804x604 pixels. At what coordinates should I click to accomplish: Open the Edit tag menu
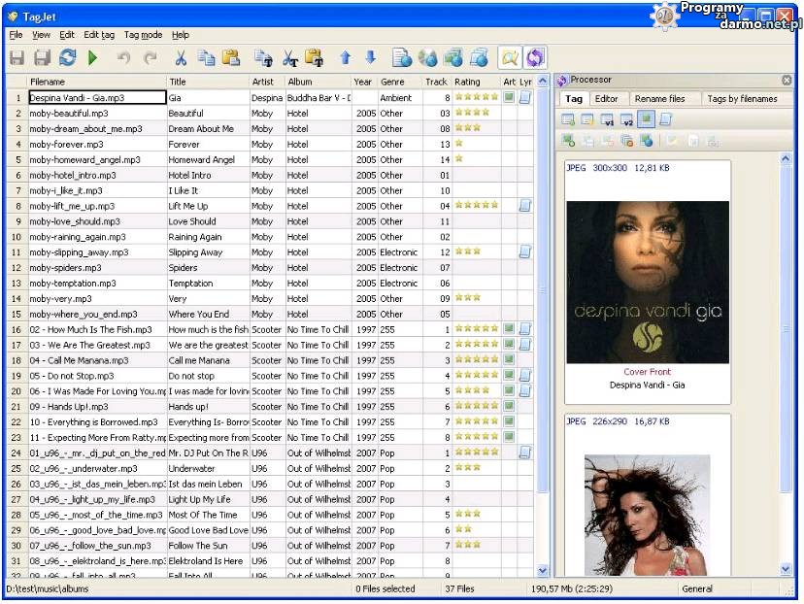click(x=99, y=35)
